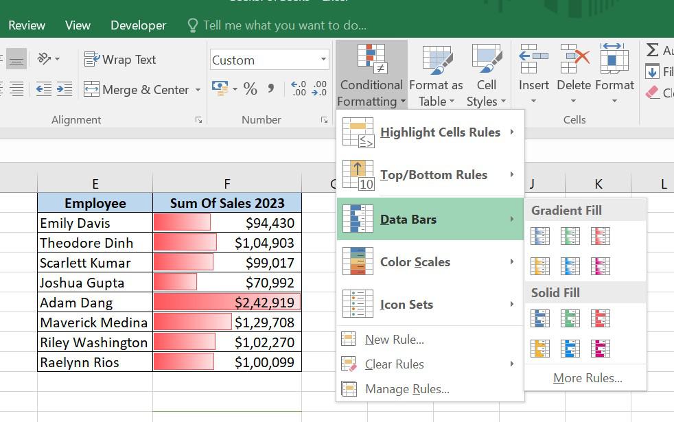The height and width of the screenshot is (422, 674).
Task: Pick the solid fill red data bar
Action: point(601,318)
